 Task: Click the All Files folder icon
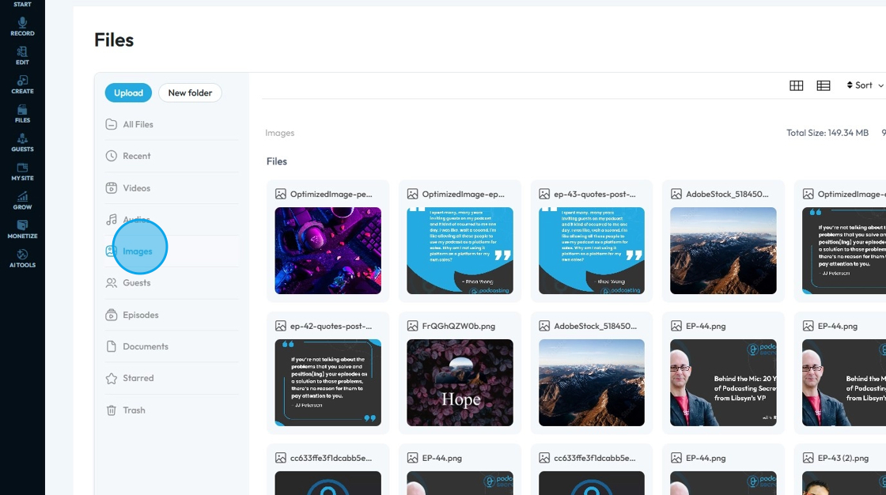point(112,124)
